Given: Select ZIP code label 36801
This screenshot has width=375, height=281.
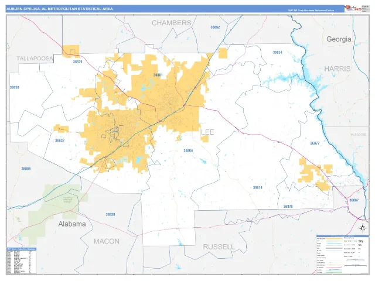Looking at the screenshot, I should point(158,75).
